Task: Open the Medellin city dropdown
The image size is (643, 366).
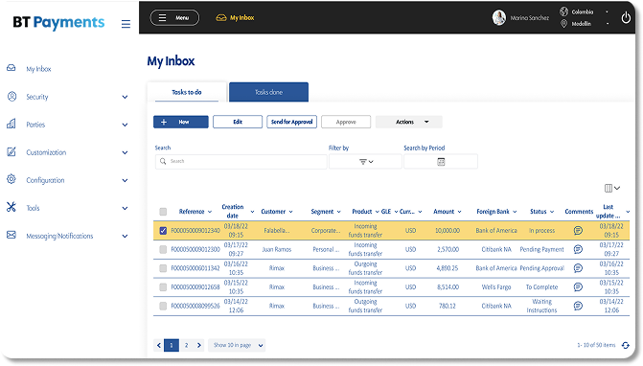Action: pyautogui.click(x=608, y=24)
